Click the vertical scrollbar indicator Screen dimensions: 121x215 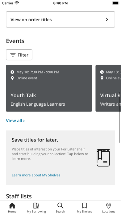click(119, 117)
